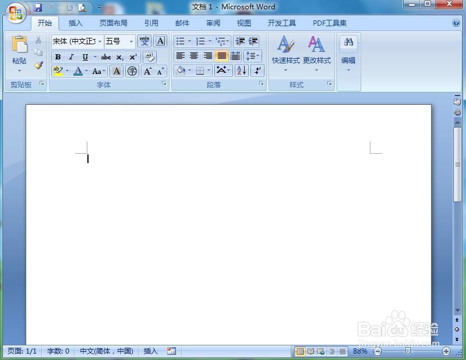Switch to the 页面布局 (Page Layout) tab
Image resolution: width=466 pixels, height=360 pixels.
pyautogui.click(x=113, y=23)
